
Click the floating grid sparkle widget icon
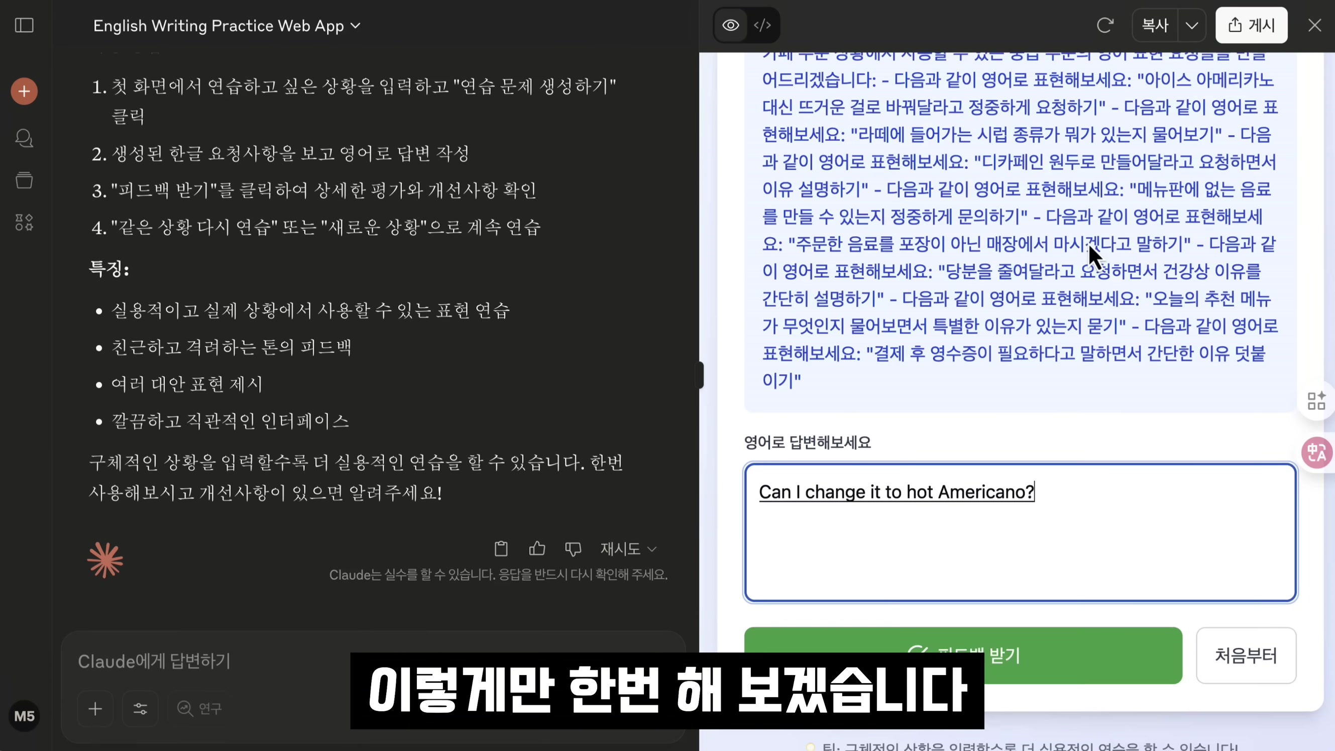tap(1316, 400)
